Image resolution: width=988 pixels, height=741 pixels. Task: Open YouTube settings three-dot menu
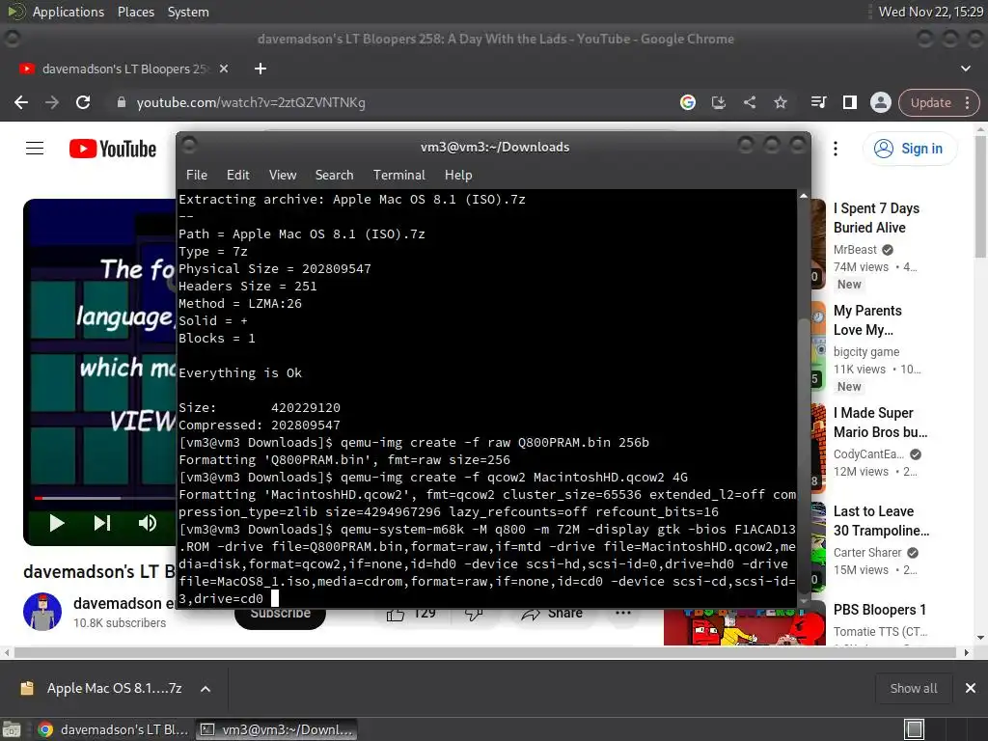point(836,149)
